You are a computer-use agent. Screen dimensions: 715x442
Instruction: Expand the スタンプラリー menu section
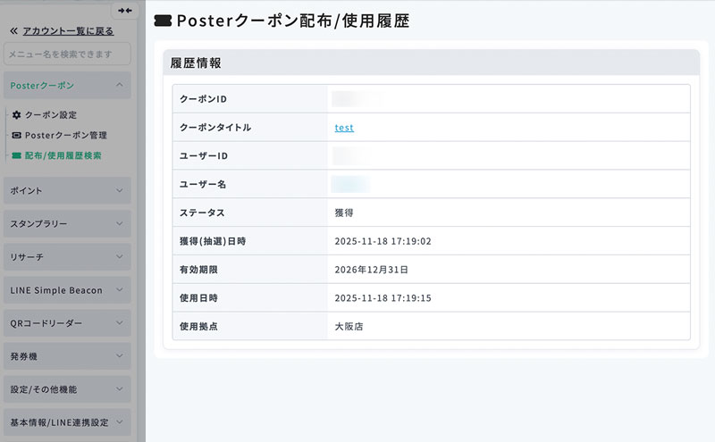tap(68, 224)
